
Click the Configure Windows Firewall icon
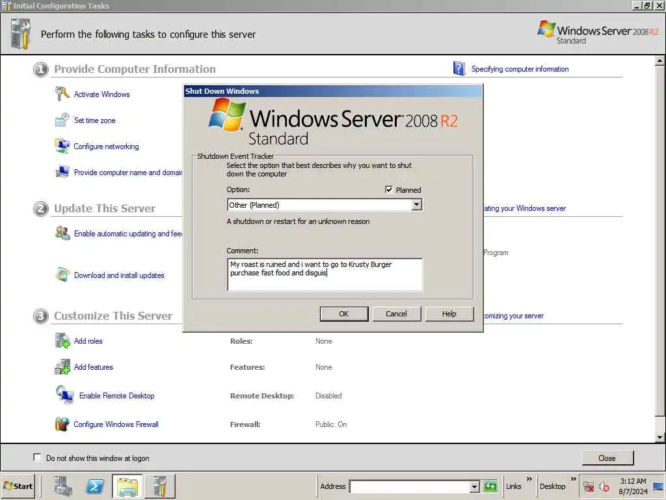62,424
